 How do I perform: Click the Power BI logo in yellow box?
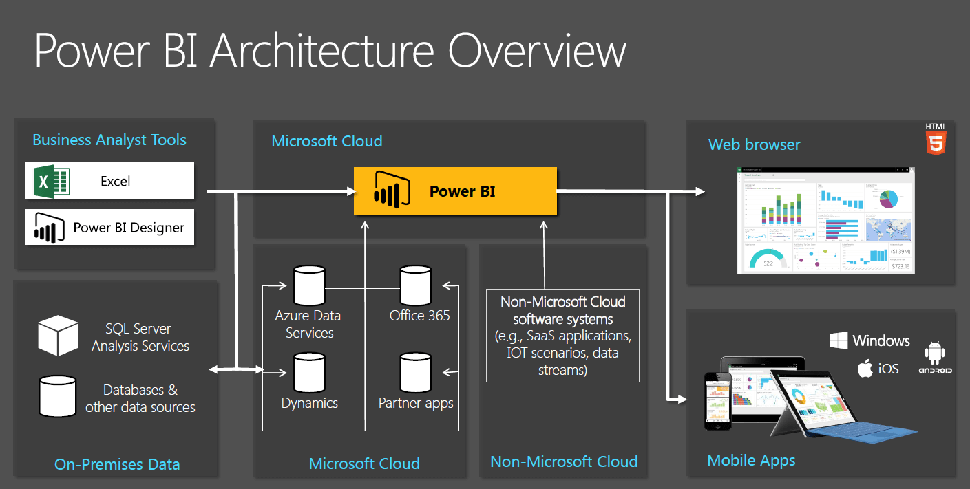392,191
